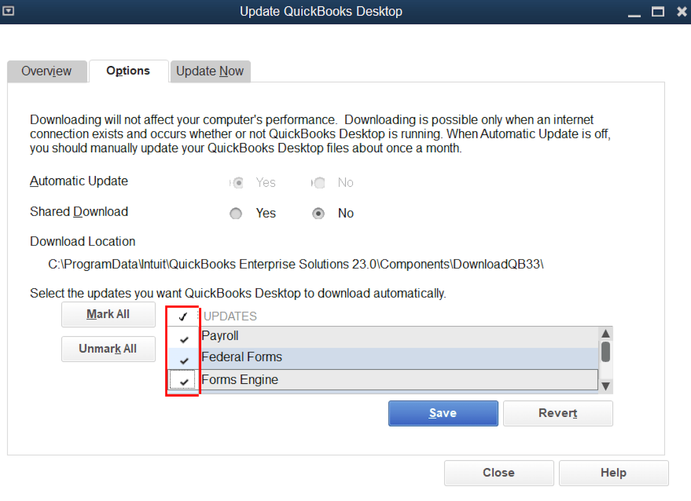The image size is (691, 501).
Task: Toggle the checkmark in UPDATES header
Action: (x=183, y=317)
